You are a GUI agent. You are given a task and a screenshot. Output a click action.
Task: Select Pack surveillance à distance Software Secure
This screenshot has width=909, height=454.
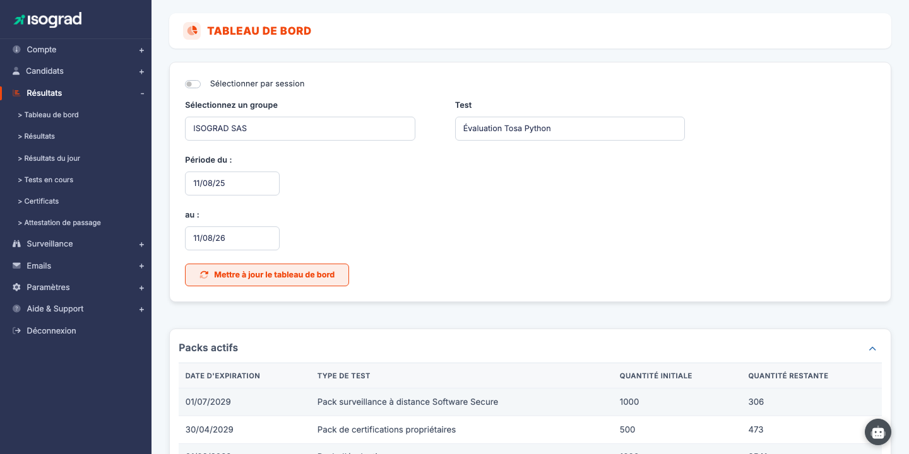tap(408, 402)
